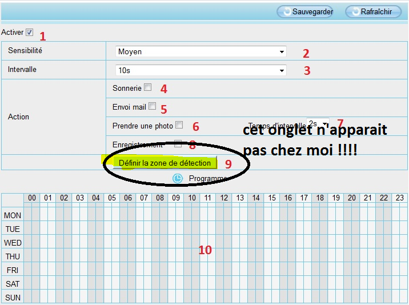The image size is (409, 305).
Task: Select the MON schedule row label
Action: tap(13, 215)
